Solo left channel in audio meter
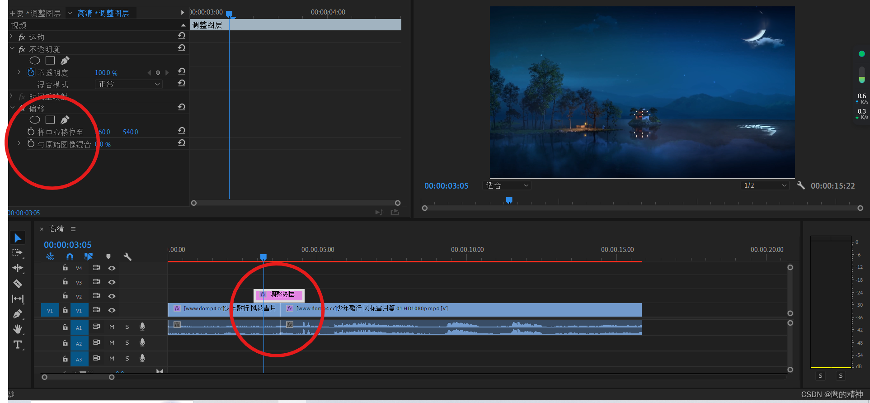Image resolution: width=870 pixels, height=403 pixels. click(820, 376)
